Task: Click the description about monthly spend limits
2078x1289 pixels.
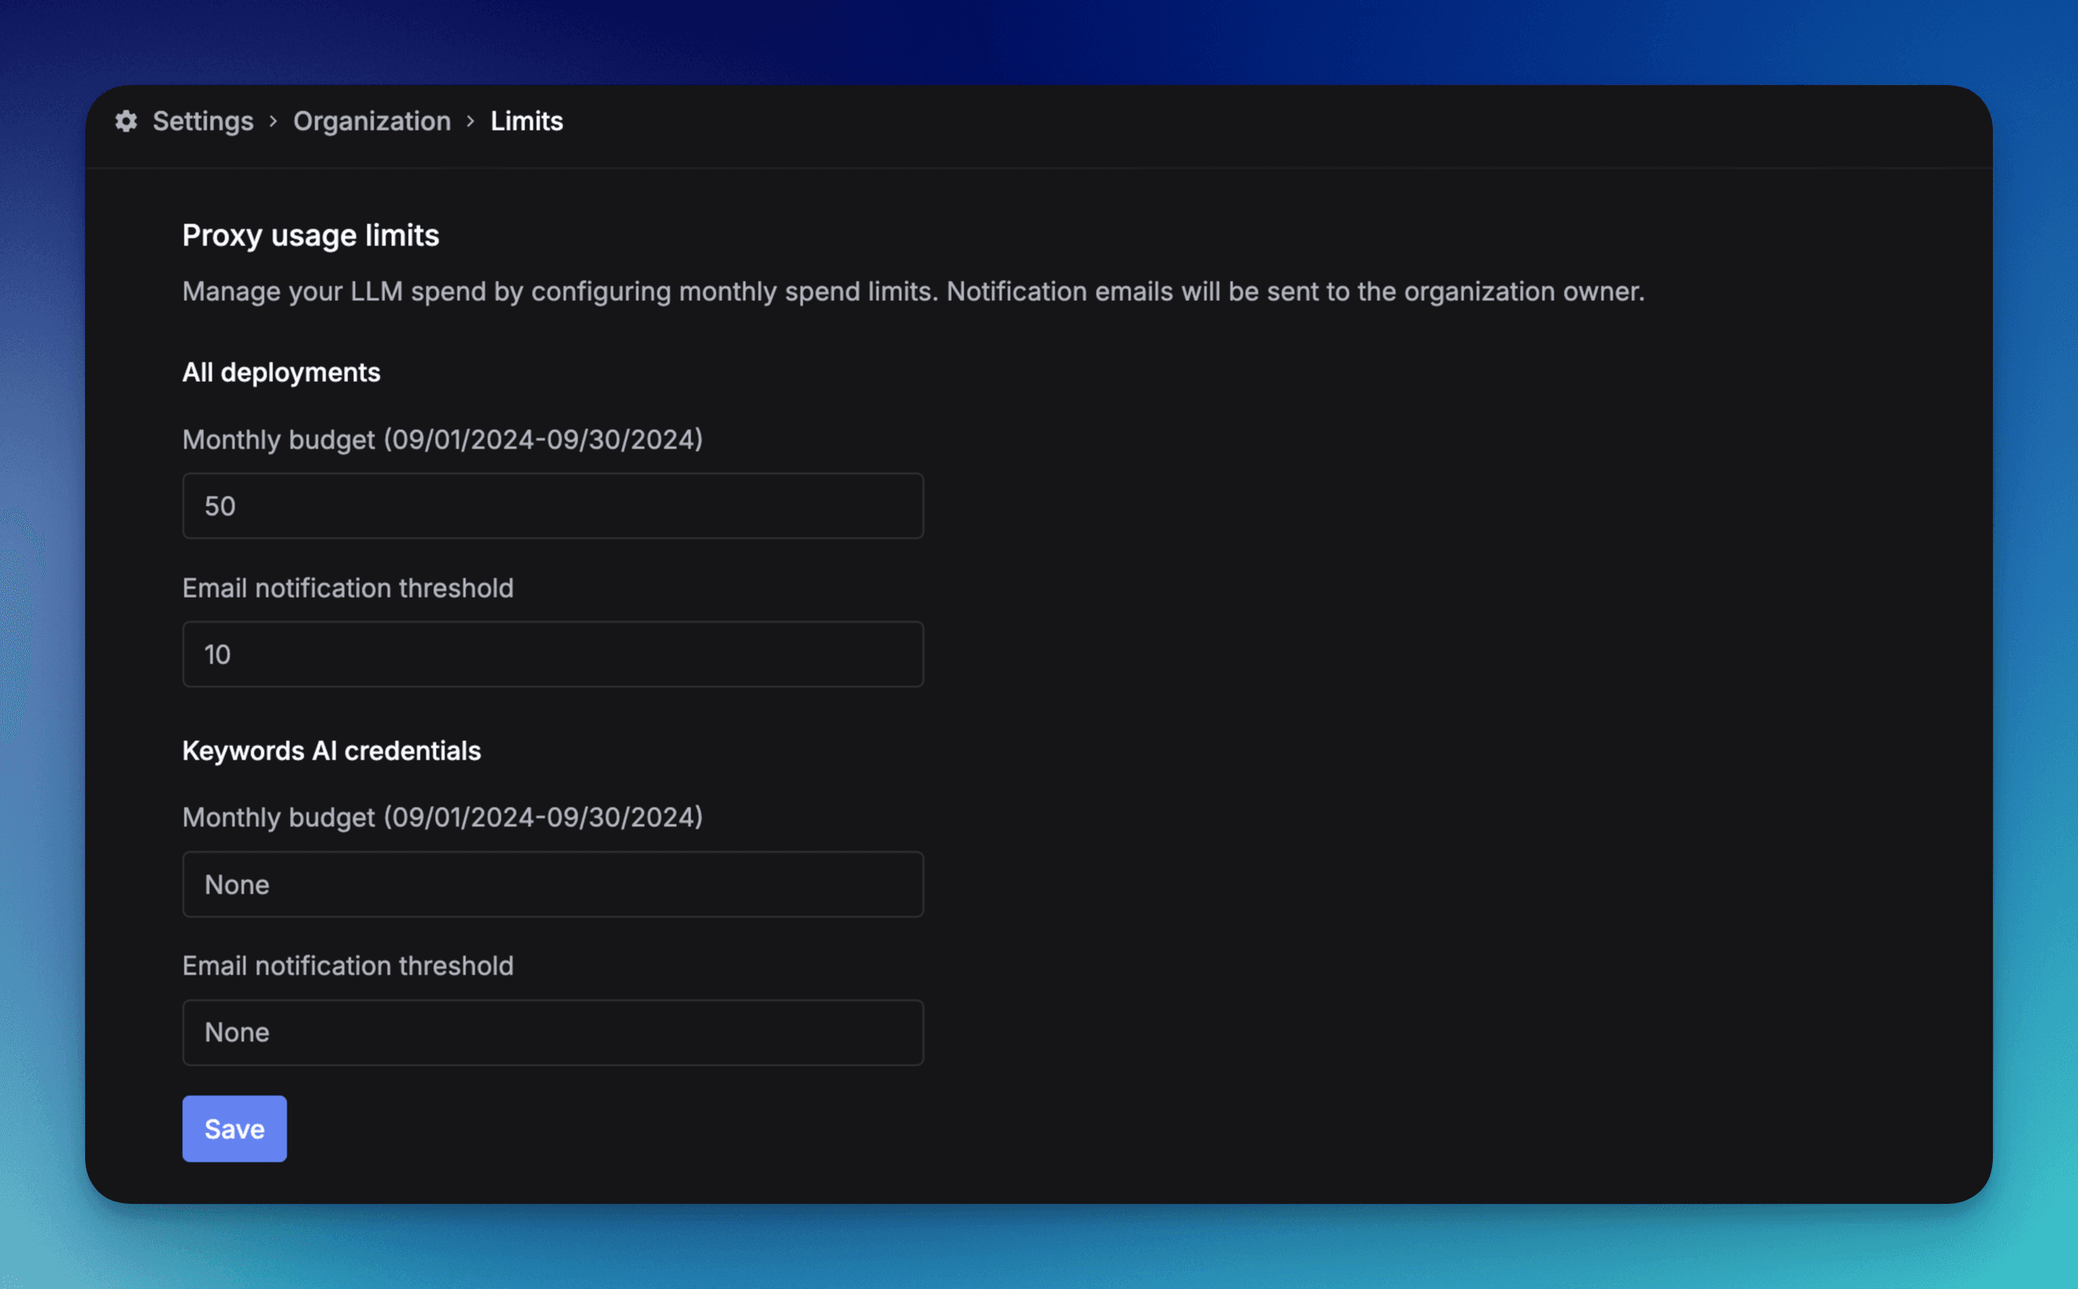Action: point(913,292)
